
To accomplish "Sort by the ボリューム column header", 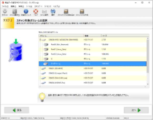I will pyautogui.click(x=61, y=36).
